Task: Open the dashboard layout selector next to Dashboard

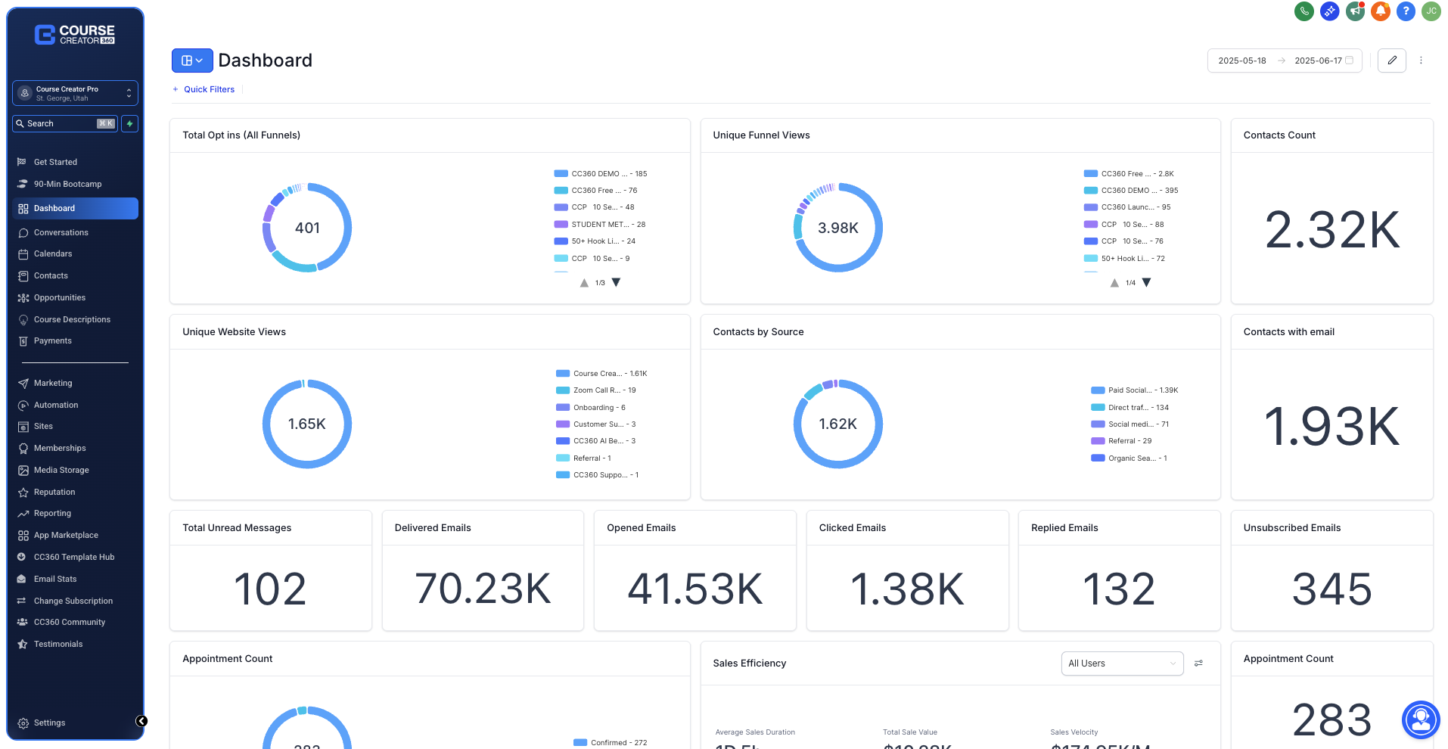Action: (191, 61)
